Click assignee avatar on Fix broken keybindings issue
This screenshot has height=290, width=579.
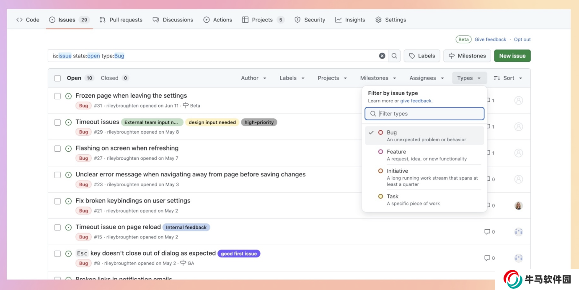[519, 205]
